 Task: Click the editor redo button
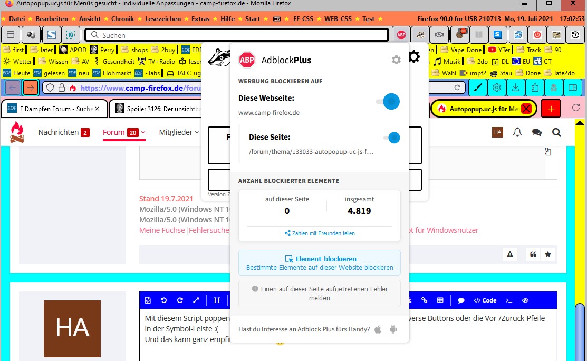pos(180,300)
